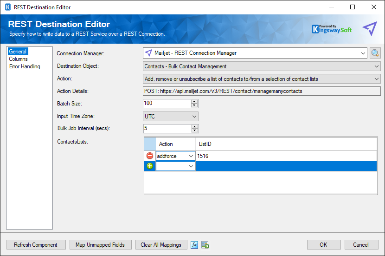Screen dimensions: 385x256
Task: Click Map Unmapped Fields button
Action: click(x=100, y=245)
